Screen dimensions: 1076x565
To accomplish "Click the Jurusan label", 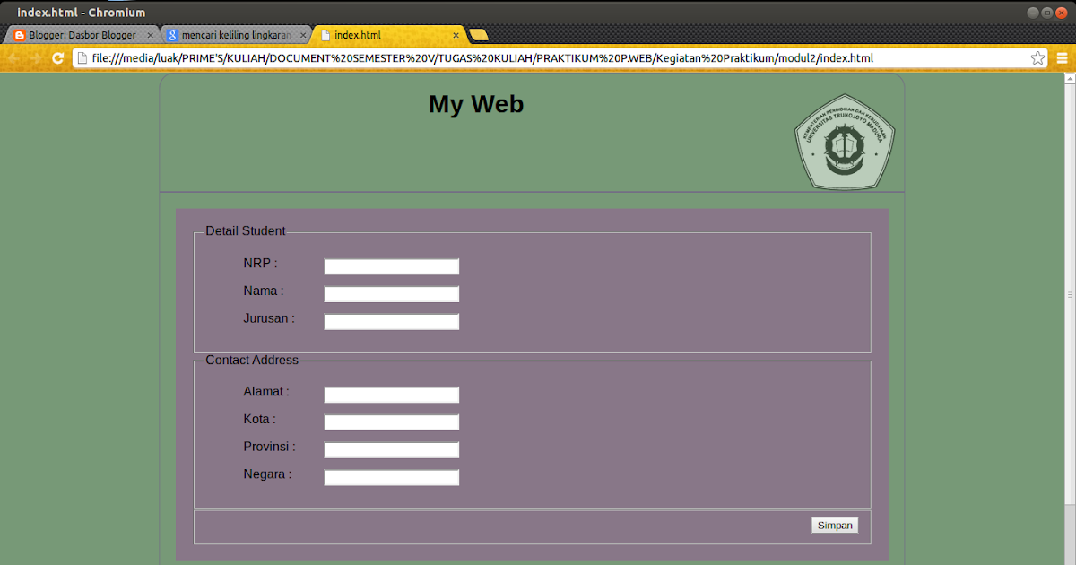I will click(269, 318).
